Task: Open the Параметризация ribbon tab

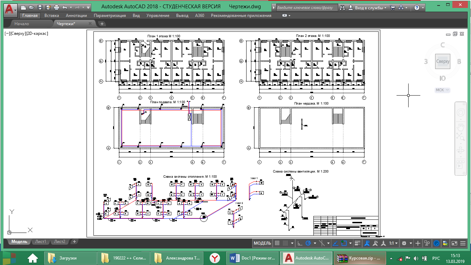Action: (x=110, y=16)
